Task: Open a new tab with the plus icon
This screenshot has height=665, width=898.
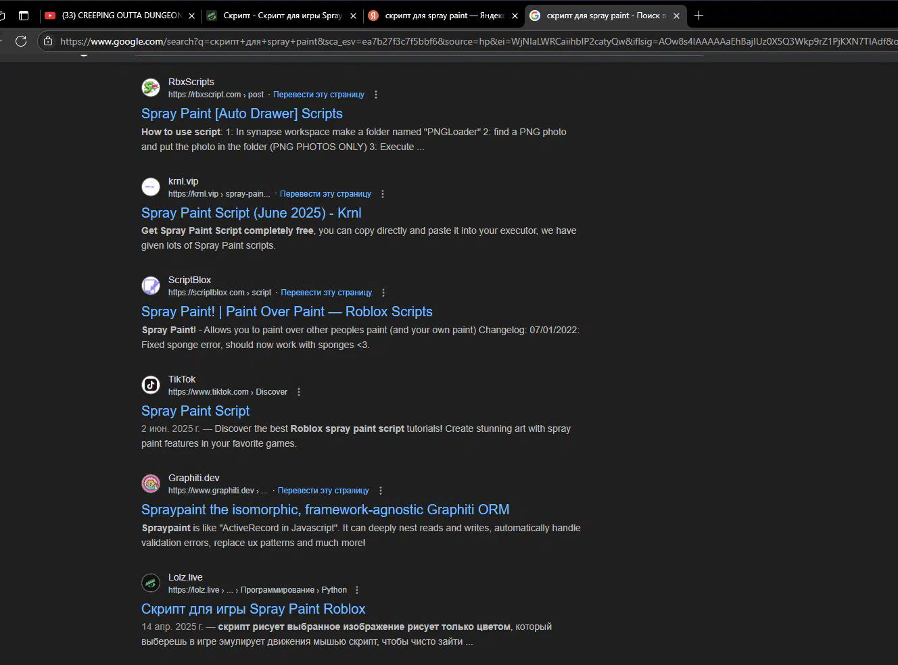Action: pyautogui.click(x=699, y=15)
